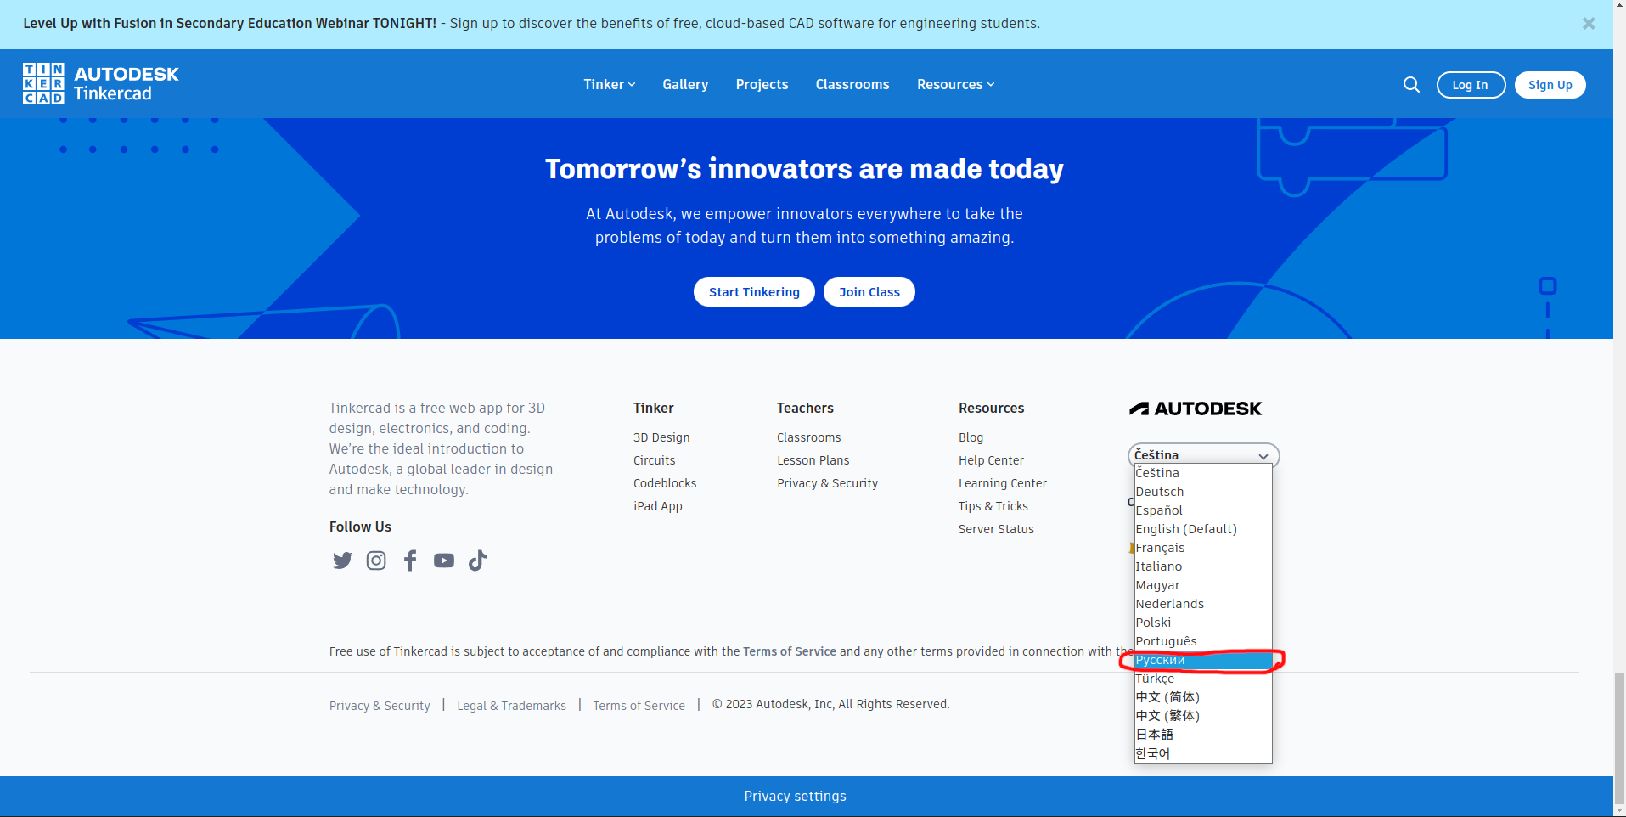
Task: Open Tips & Tricks link
Action: pyautogui.click(x=993, y=506)
